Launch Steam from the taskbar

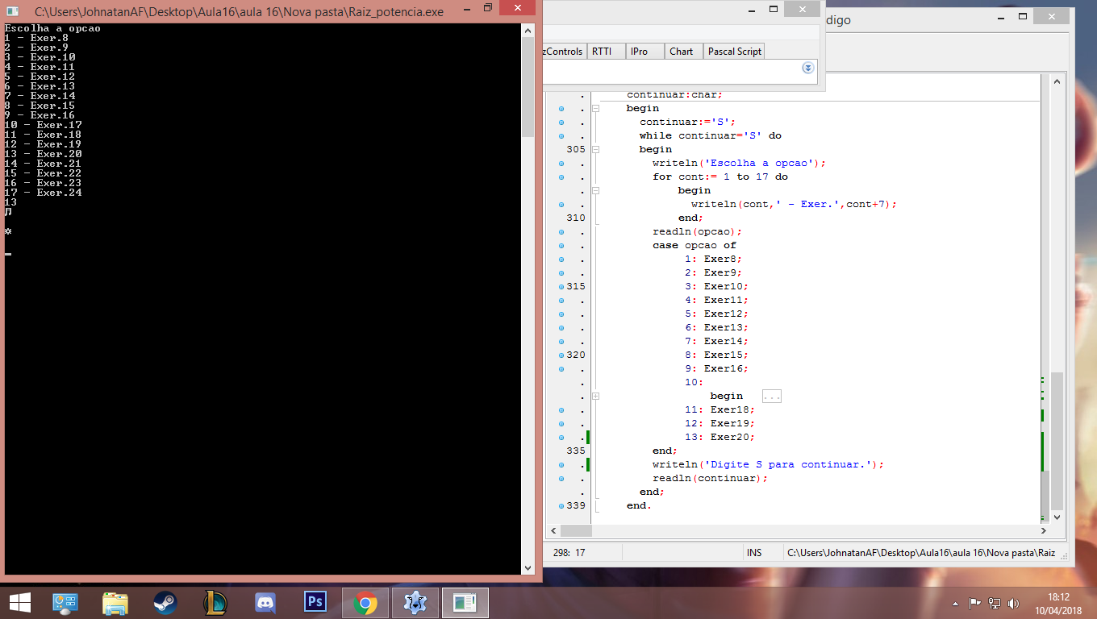[x=165, y=602]
